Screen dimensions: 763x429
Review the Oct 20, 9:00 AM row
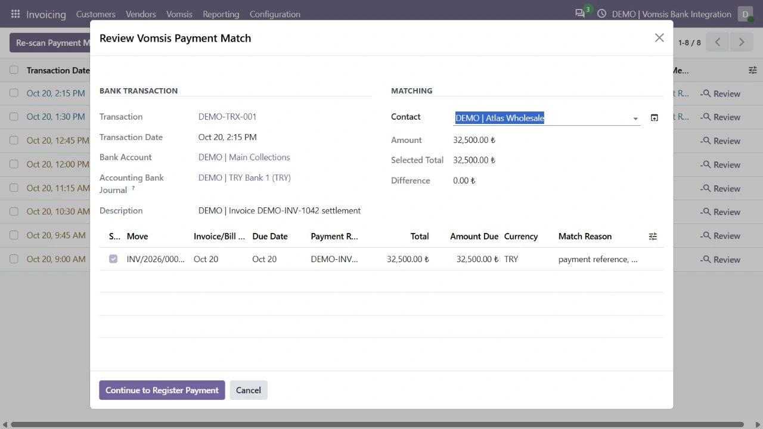tap(720, 259)
